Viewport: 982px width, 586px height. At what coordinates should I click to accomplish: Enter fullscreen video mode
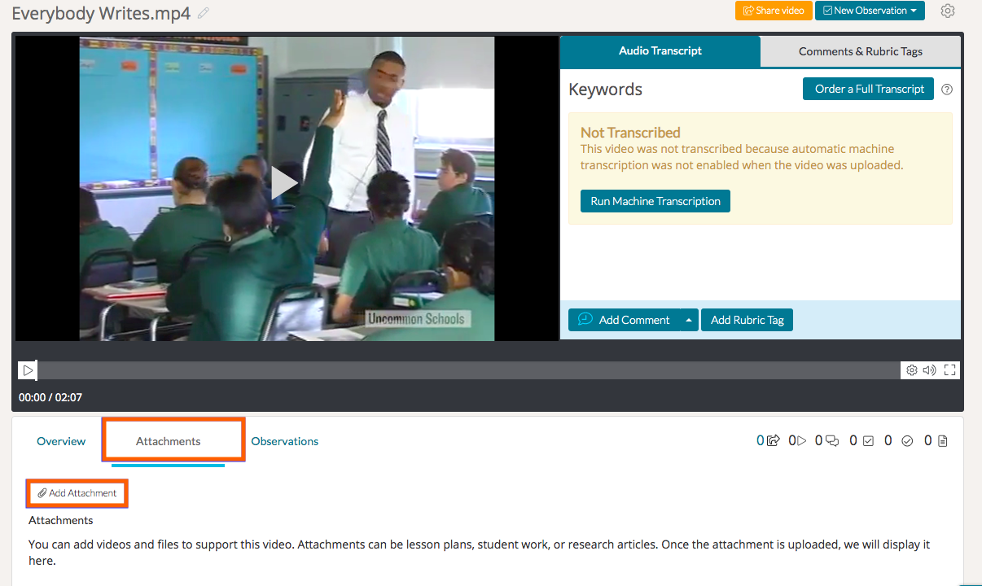pyautogui.click(x=949, y=370)
